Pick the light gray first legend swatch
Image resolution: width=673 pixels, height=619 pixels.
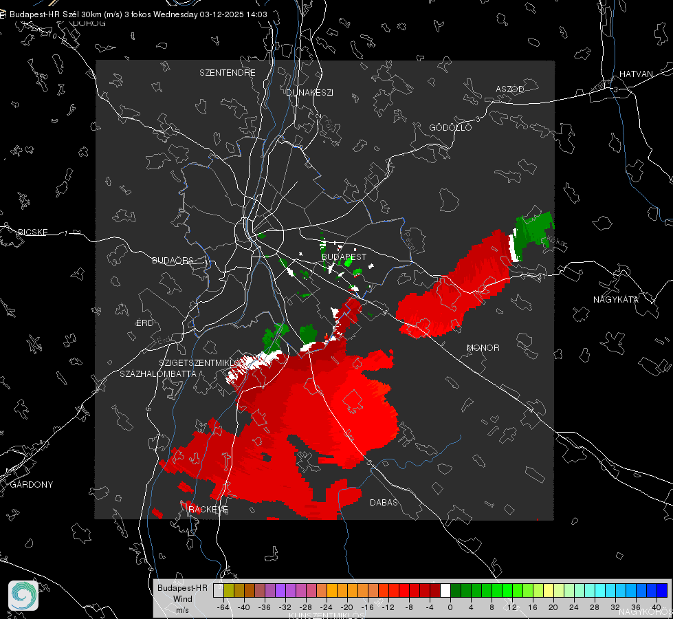click(x=219, y=591)
